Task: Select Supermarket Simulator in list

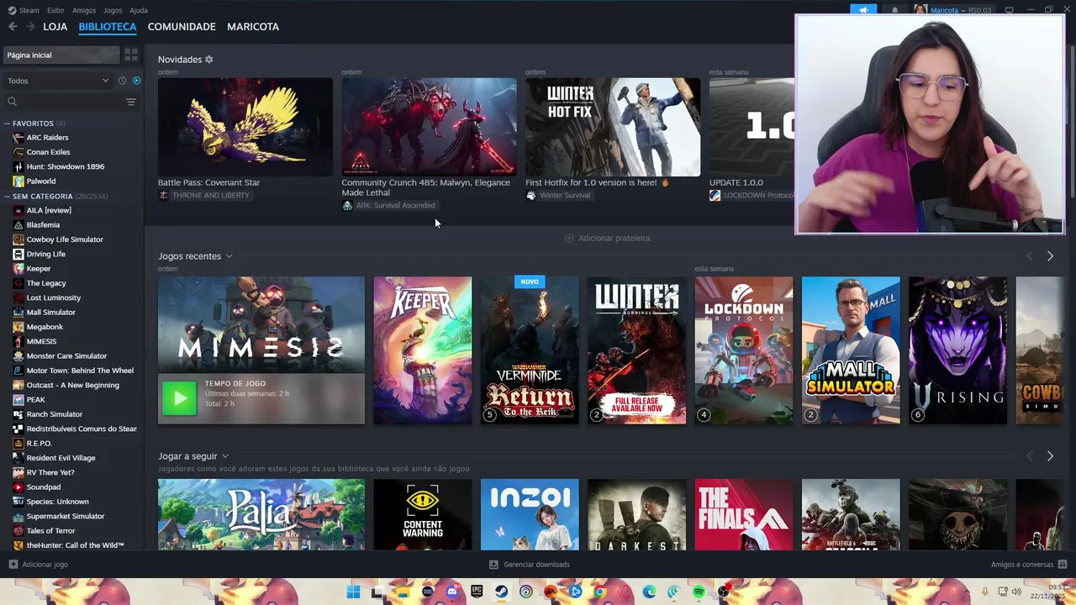Action: coord(66,516)
